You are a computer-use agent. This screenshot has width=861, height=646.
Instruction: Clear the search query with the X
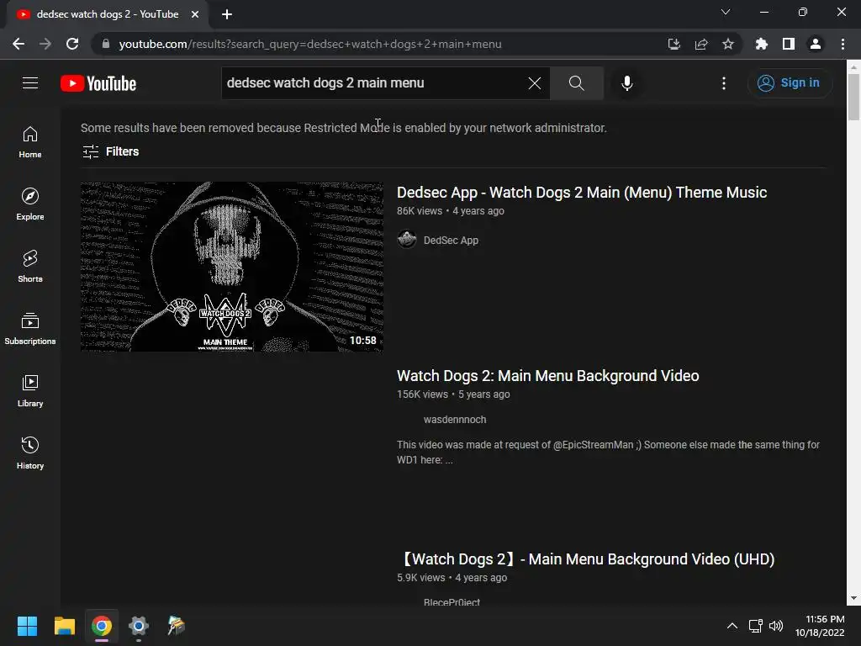tap(534, 83)
